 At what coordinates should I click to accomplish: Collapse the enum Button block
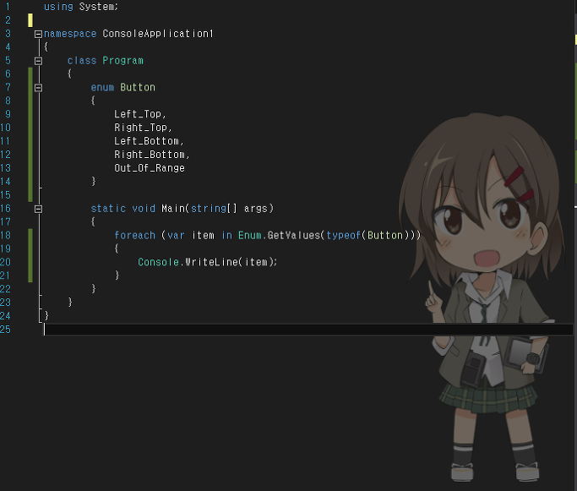(x=38, y=88)
